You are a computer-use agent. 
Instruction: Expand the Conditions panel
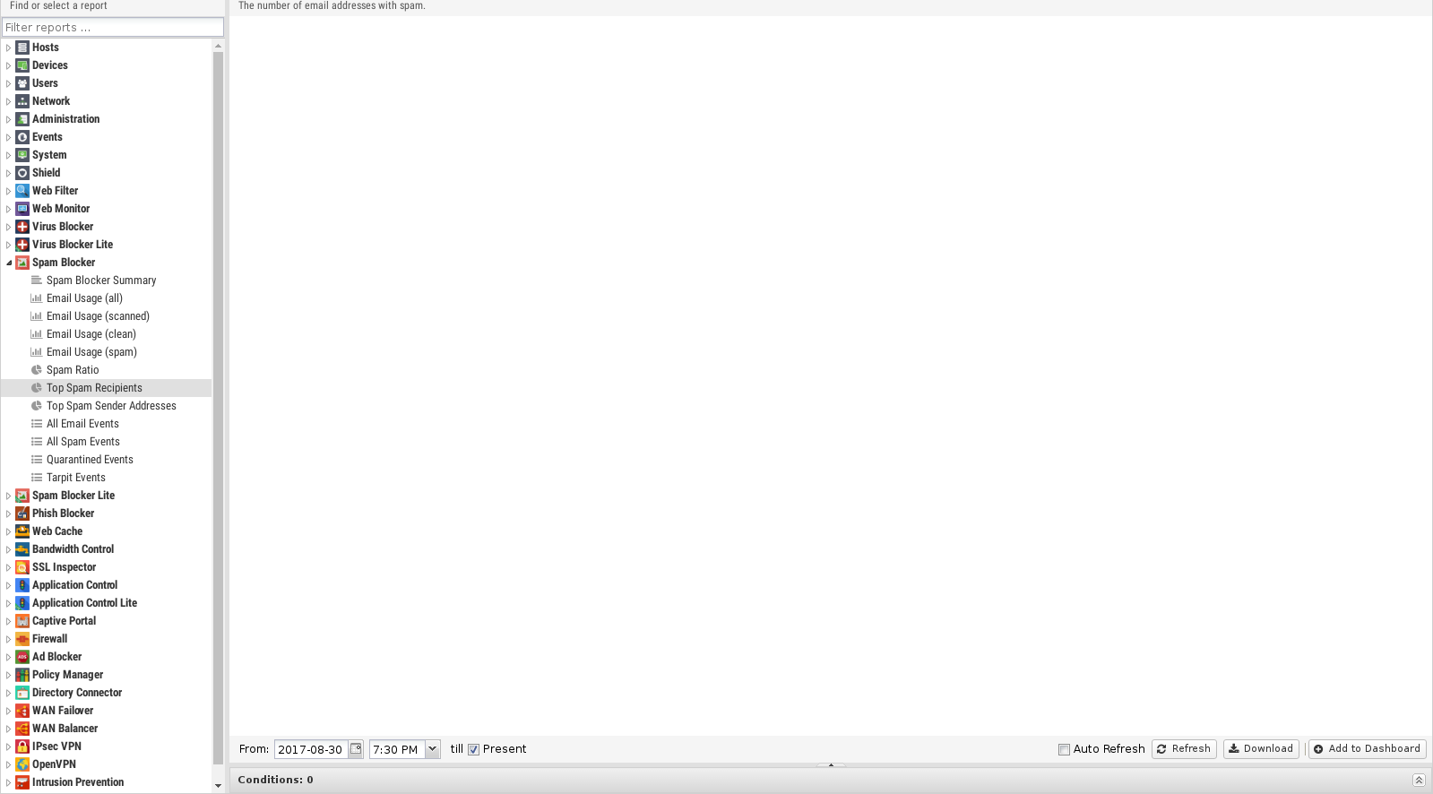[x=1419, y=780]
